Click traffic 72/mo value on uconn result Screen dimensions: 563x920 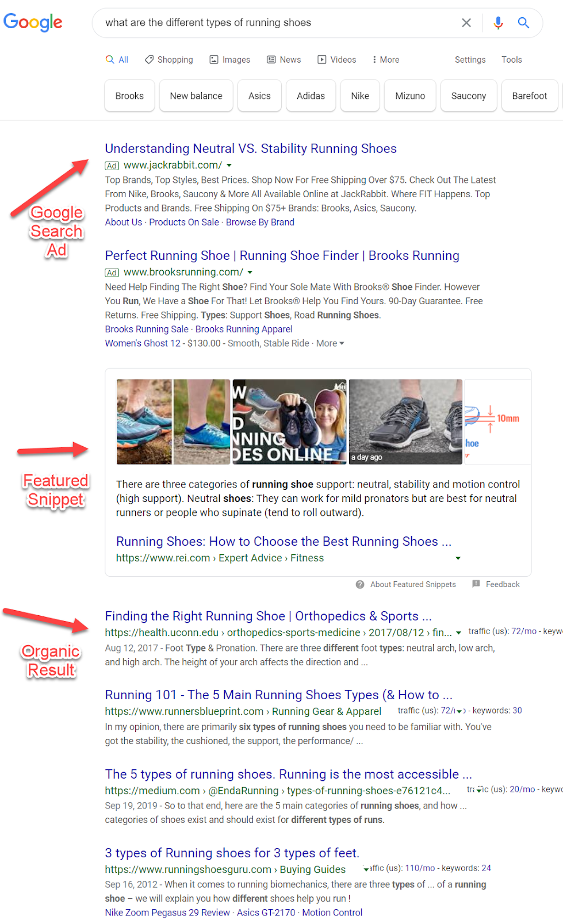(x=523, y=631)
